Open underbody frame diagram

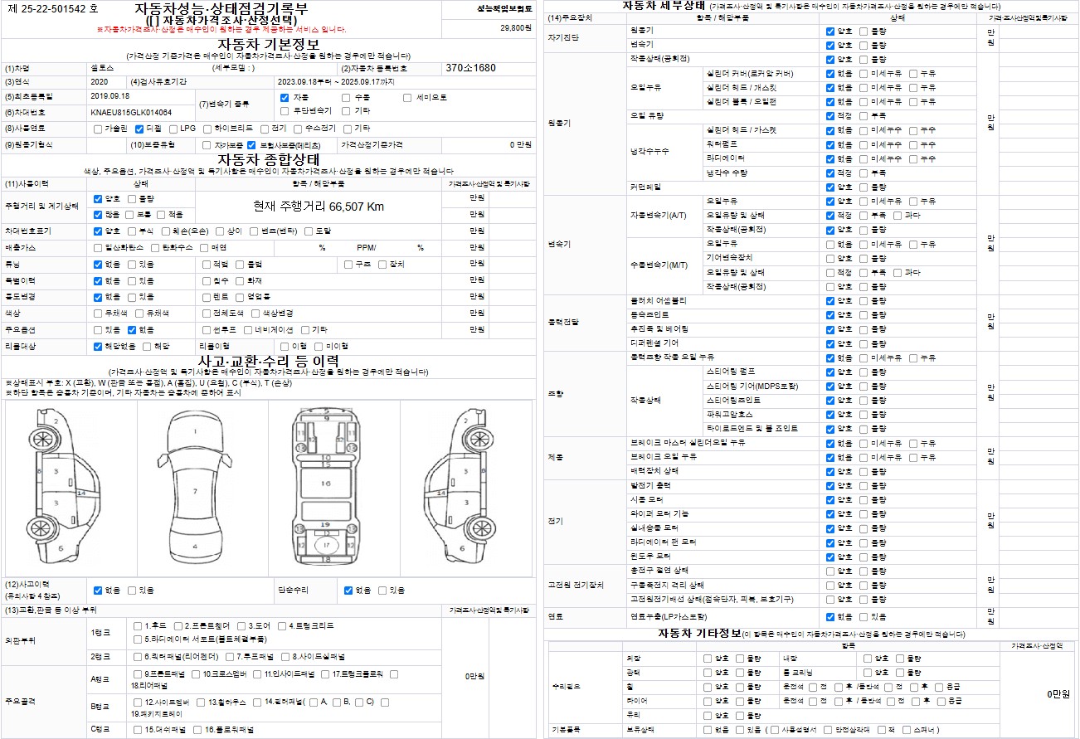tap(326, 485)
